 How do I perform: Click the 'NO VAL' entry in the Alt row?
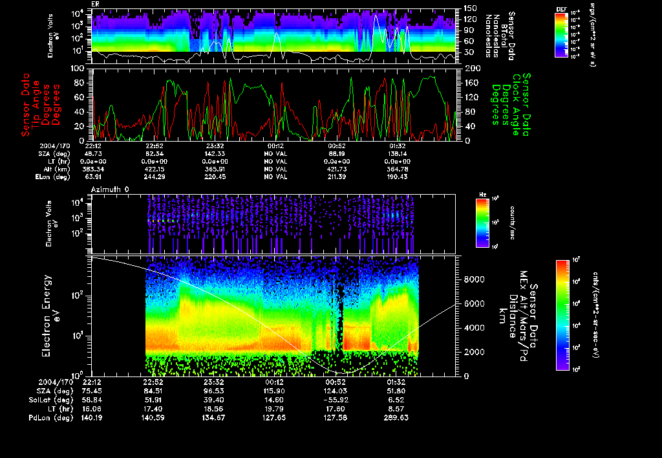pos(275,169)
